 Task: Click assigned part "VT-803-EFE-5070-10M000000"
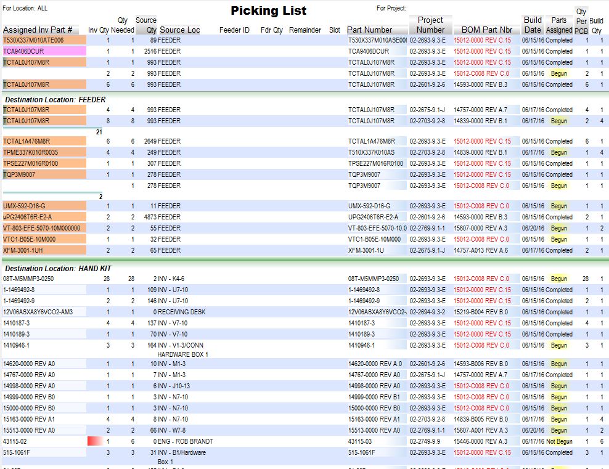coord(44,228)
